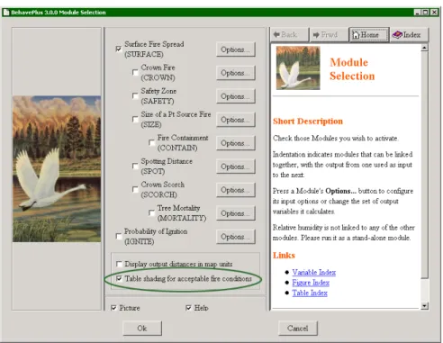Click the help pane vertical scrollbar track
Image resolution: width=443 pixels, height=343 pixels.
click(424, 177)
